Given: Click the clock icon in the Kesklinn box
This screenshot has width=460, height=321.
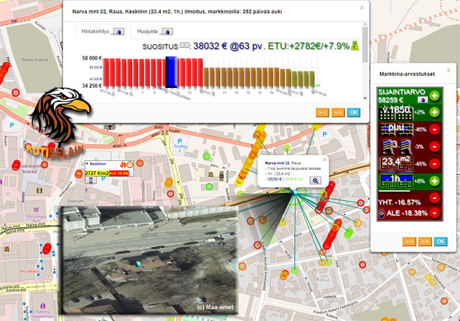Looking at the screenshot, I should [130, 165].
